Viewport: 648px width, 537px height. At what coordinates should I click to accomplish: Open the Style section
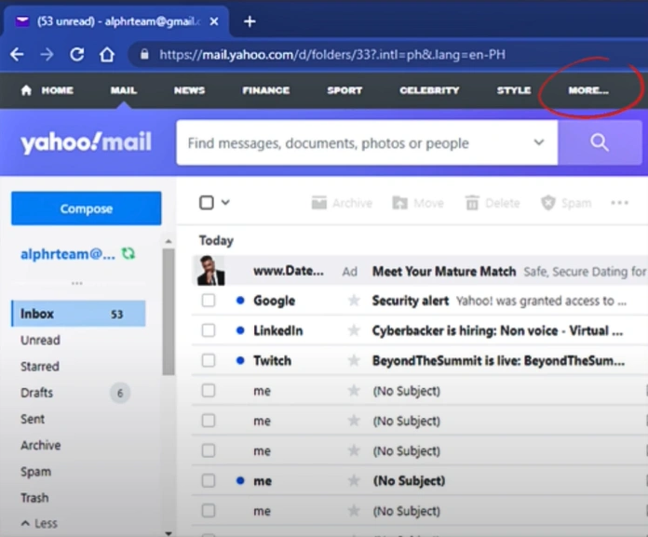pyautogui.click(x=514, y=90)
